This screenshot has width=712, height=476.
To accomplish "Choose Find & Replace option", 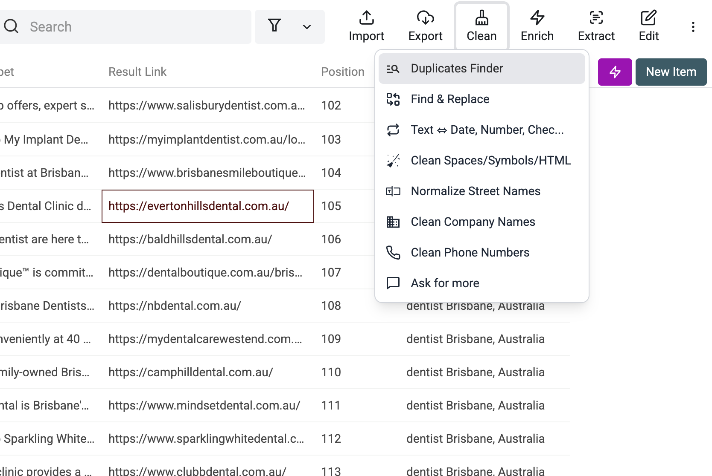I will (450, 99).
